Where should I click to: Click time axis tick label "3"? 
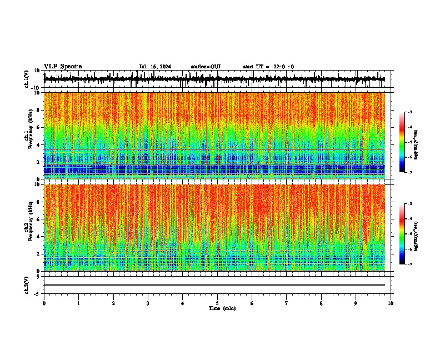pyautogui.click(x=148, y=303)
